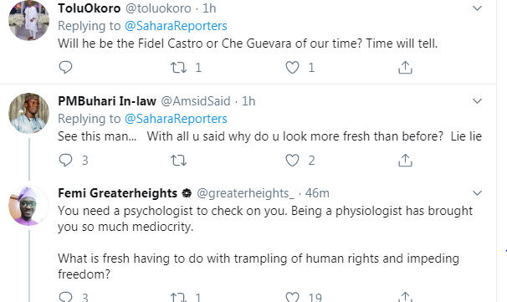The width and height of the screenshot is (507, 302).
Task: Share PMBuhari In-law's tweet
Action: pyautogui.click(x=405, y=160)
